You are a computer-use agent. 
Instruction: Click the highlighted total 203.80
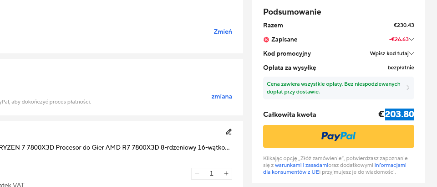click(x=400, y=114)
